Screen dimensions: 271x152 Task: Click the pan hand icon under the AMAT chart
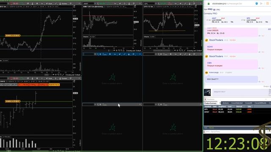coord(124,51)
